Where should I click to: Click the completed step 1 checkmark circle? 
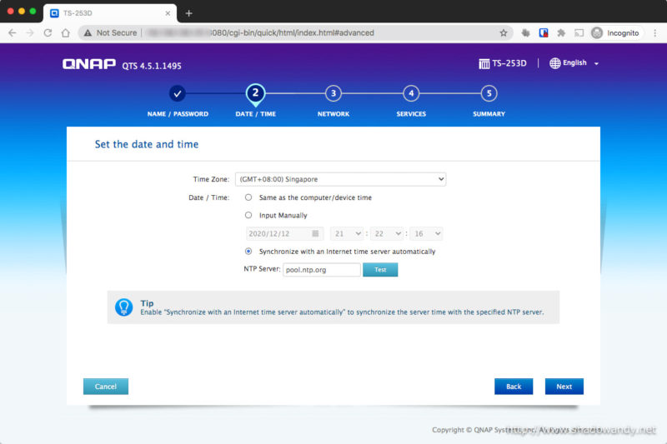point(178,93)
